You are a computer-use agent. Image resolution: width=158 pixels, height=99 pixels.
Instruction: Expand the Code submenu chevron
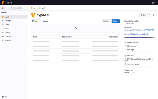click(26, 25)
